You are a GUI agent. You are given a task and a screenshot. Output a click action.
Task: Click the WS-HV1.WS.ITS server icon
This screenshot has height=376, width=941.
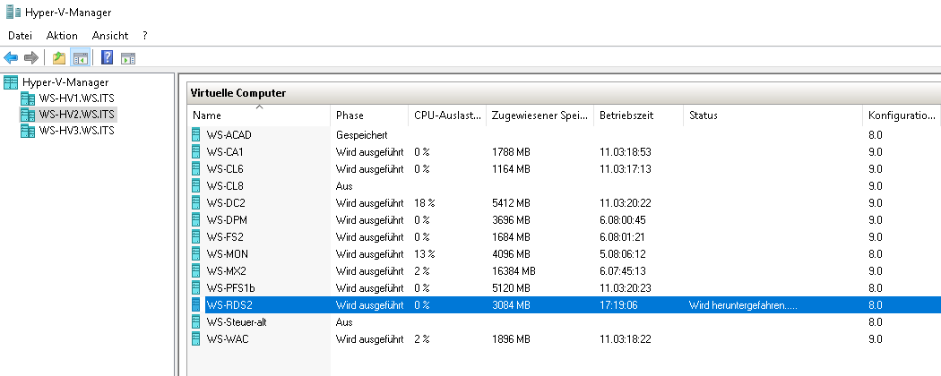28,98
